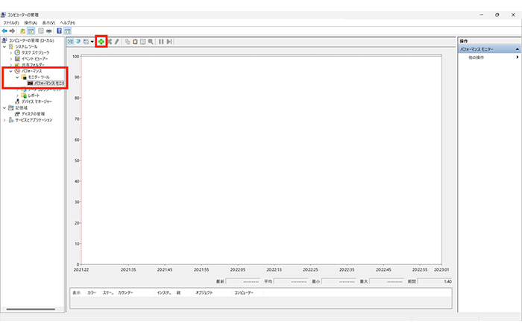The width and height of the screenshot is (522, 332).
Task: Select デバイス マネージャー in the tree
Action: coord(37,101)
